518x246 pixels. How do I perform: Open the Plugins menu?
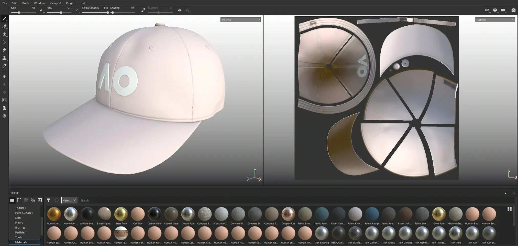coord(71,3)
